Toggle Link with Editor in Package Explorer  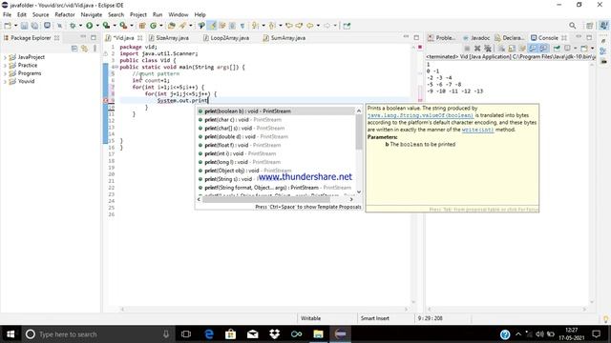click(x=84, y=49)
